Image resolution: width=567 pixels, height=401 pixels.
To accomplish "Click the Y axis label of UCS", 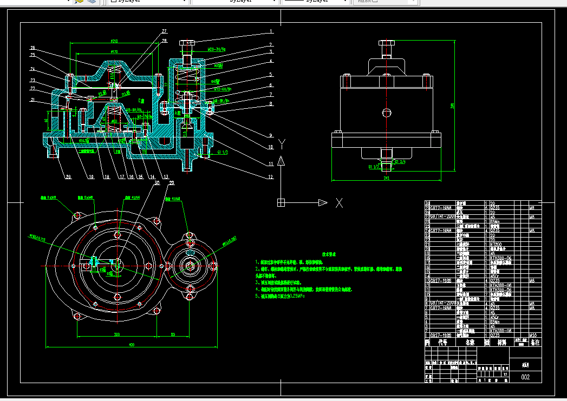I will (282, 144).
